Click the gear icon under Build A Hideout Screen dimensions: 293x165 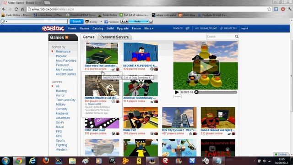pyautogui.click(x=233, y=133)
